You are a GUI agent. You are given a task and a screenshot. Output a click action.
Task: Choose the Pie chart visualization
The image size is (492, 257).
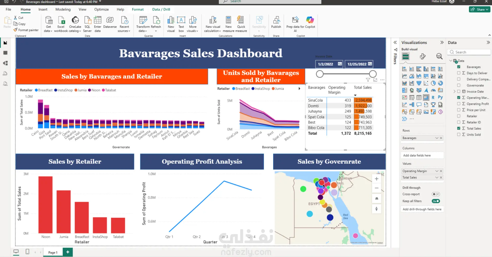tap(433, 83)
